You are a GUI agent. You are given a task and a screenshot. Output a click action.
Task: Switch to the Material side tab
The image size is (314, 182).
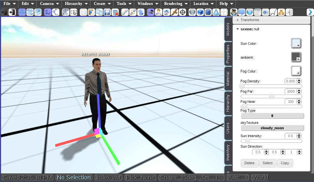coord(228,78)
